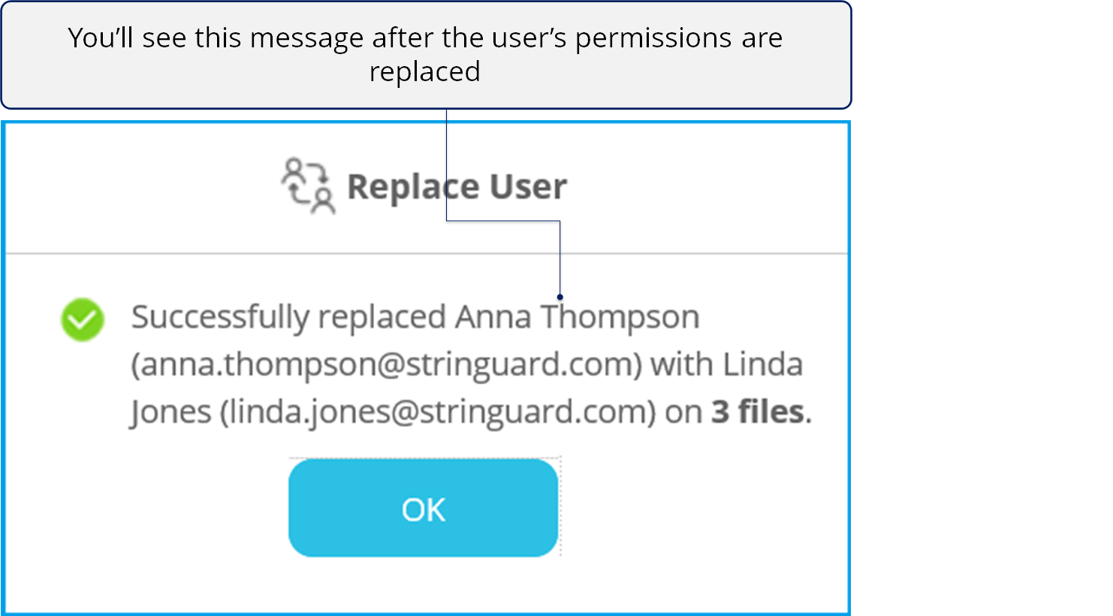The height and width of the screenshot is (616, 1113).
Task: Click the surname 'Jones' in the message
Action: click(x=170, y=412)
